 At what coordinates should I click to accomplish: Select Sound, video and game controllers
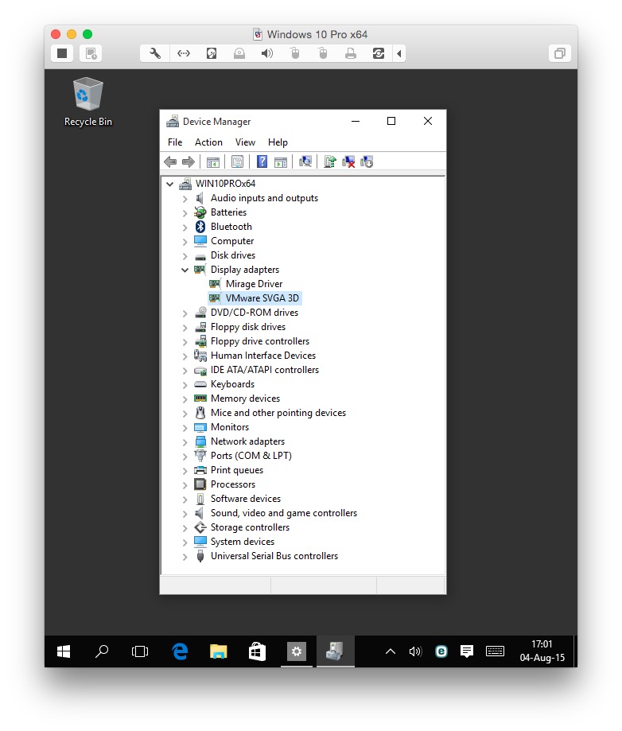(x=284, y=513)
